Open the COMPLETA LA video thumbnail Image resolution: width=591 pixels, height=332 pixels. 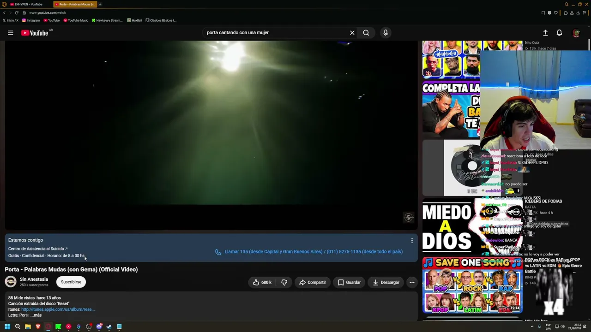[451, 109]
